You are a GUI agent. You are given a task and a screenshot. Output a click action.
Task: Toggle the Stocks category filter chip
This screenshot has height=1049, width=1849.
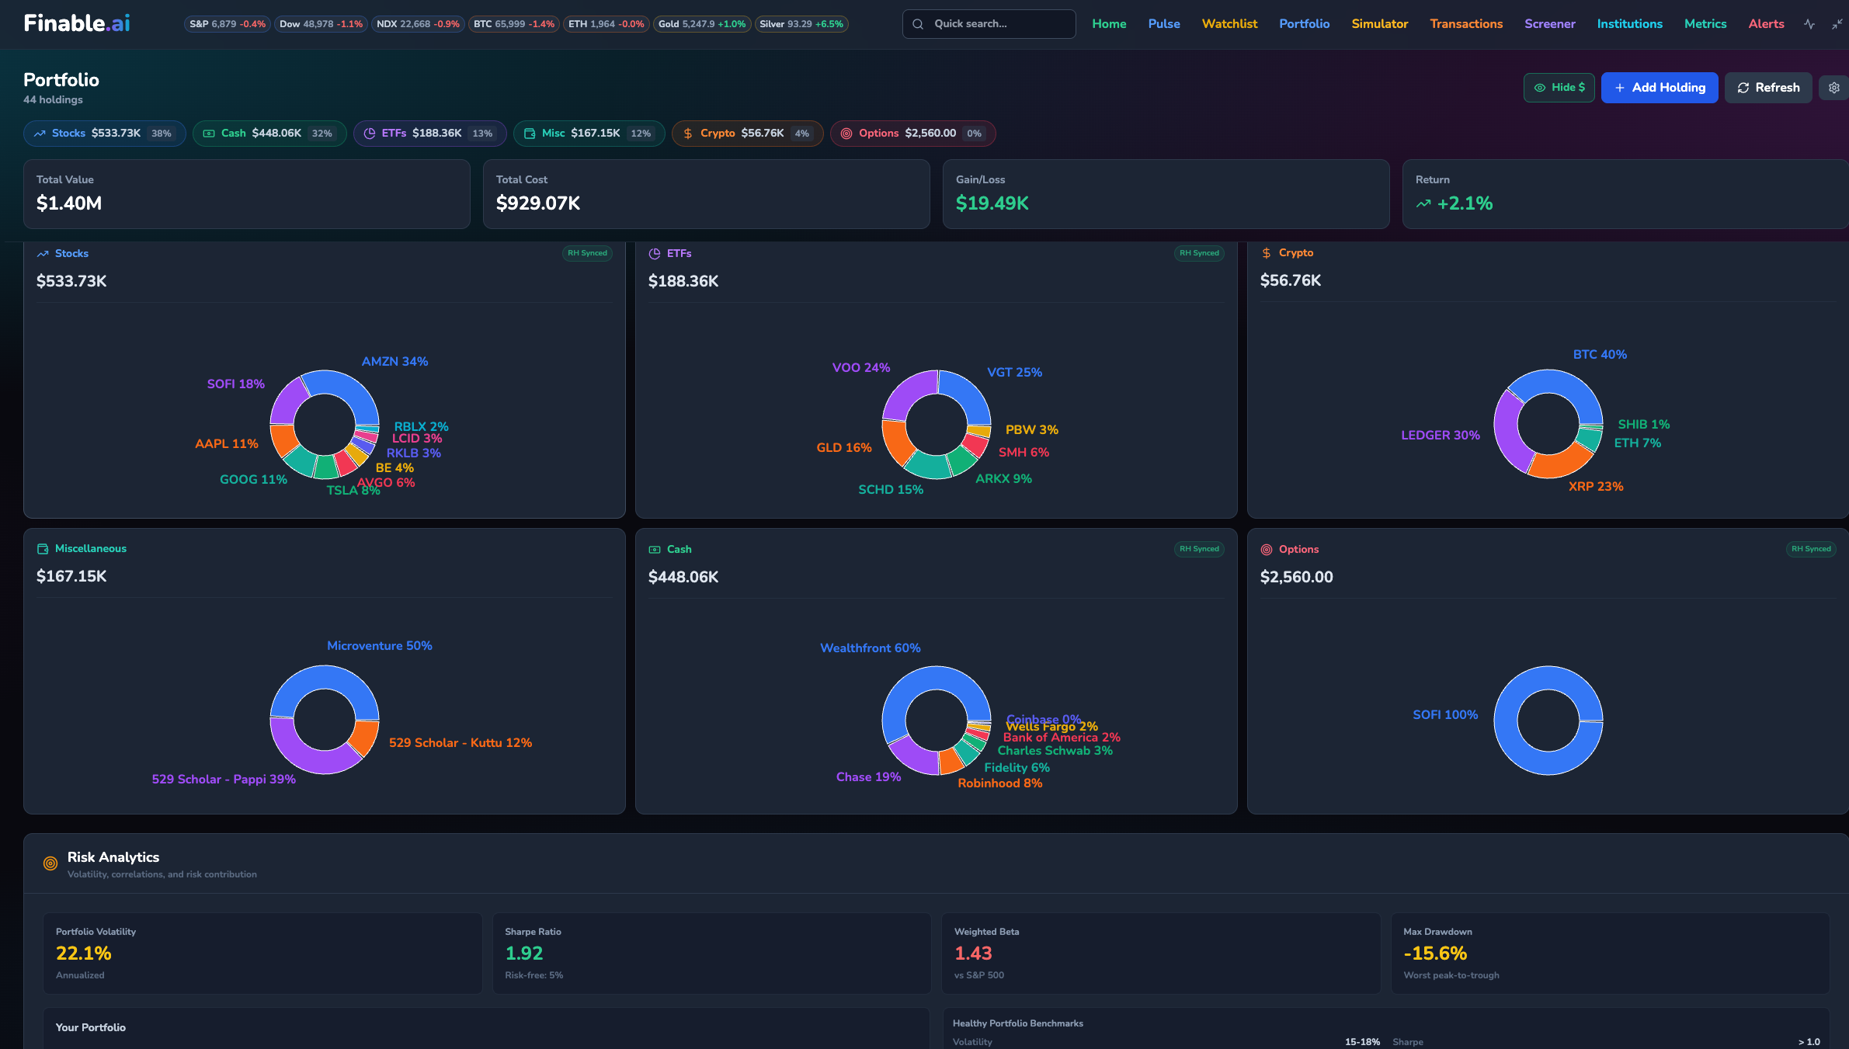point(104,133)
